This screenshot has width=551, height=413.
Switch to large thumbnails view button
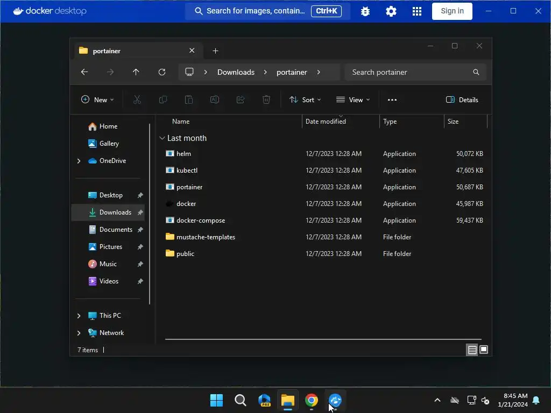[484, 350]
